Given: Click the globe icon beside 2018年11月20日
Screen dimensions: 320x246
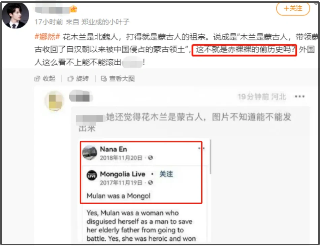Looking at the screenshot, I should pyautogui.click(x=151, y=157).
